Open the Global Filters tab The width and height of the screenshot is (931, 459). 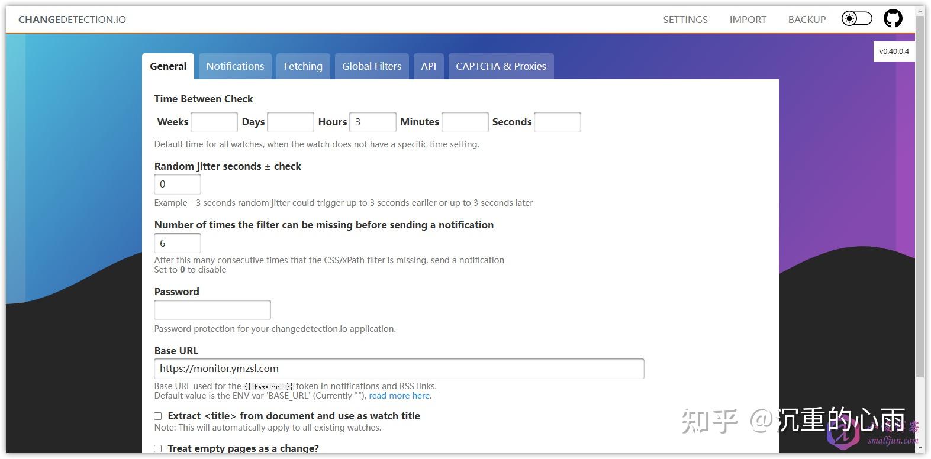coord(372,66)
